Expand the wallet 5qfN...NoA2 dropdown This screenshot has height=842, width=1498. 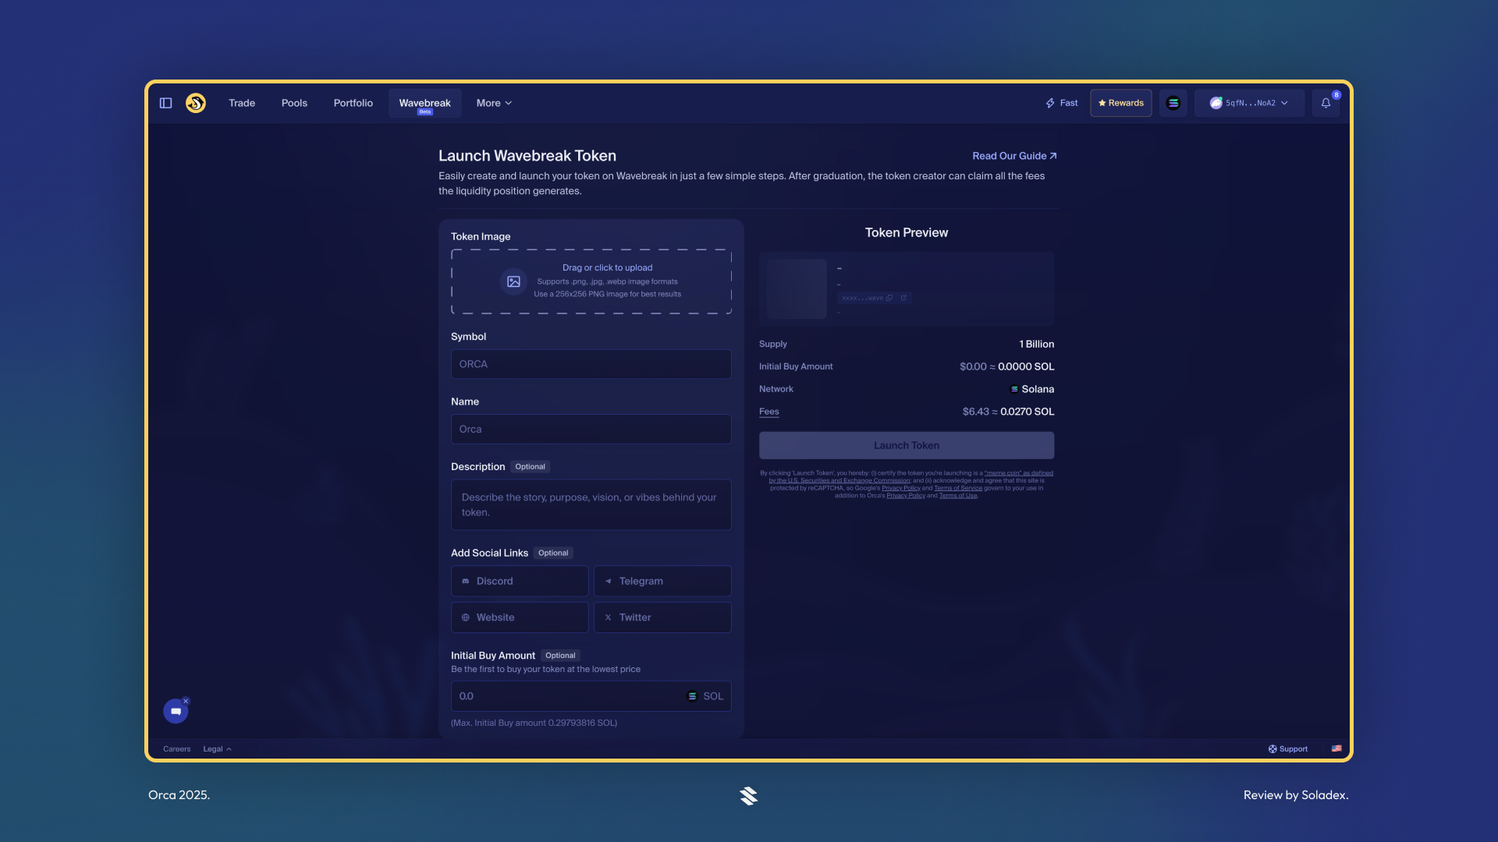point(1249,103)
